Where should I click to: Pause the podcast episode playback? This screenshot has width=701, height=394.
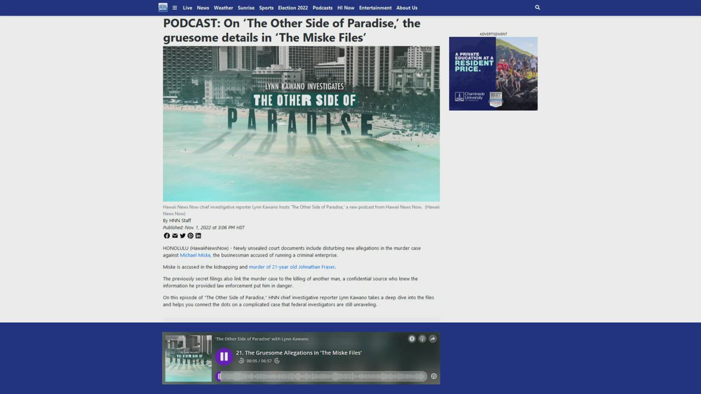coord(223,357)
